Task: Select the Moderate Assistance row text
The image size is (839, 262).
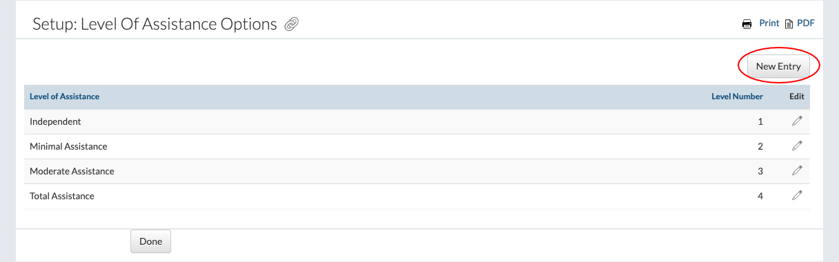Action: pos(72,171)
